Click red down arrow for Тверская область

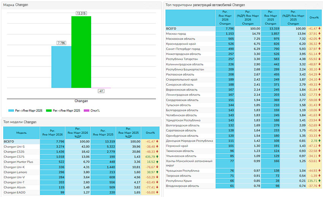click(x=320, y=176)
